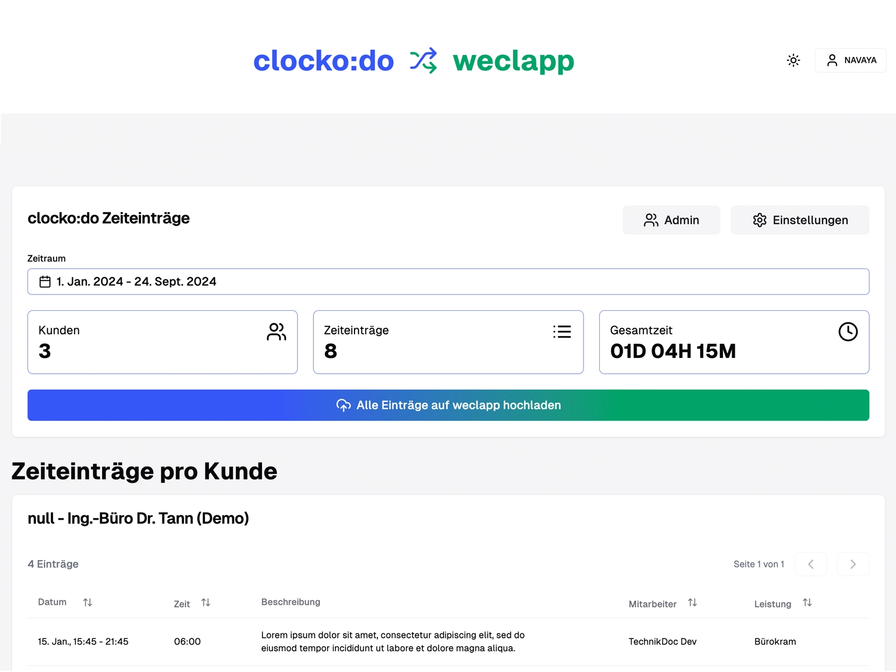Open the Admin section
This screenshot has height=672, width=896.
(x=671, y=220)
